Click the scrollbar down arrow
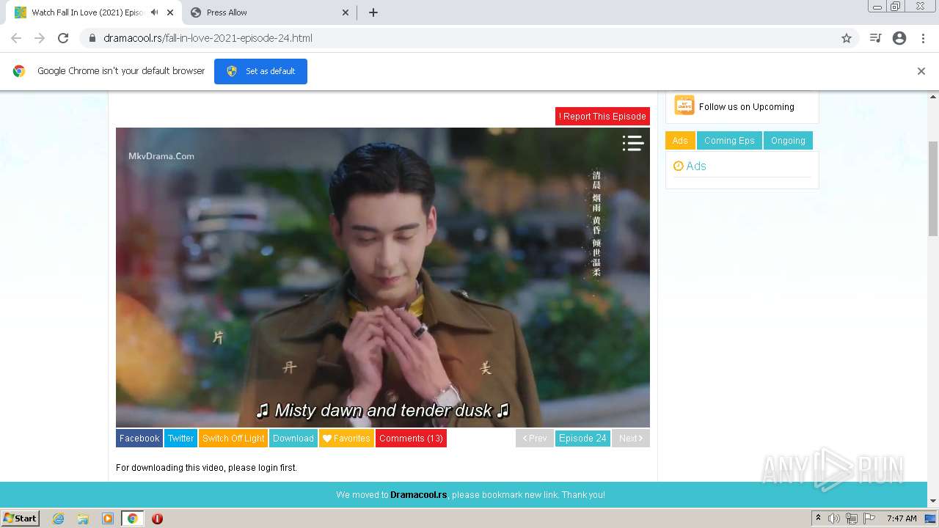The width and height of the screenshot is (939, 528). click(933, 501)
